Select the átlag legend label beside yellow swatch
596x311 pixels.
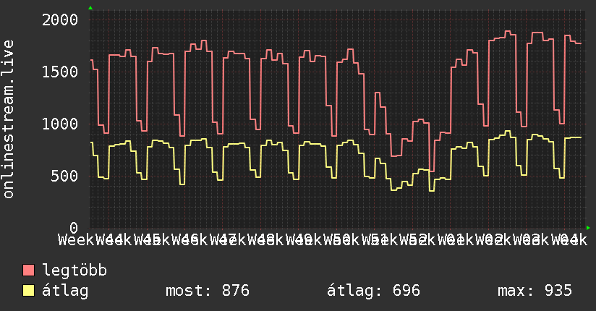65,291
